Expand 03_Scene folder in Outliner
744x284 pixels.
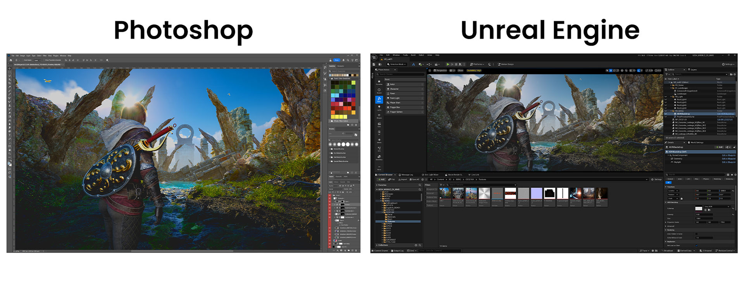671,85
